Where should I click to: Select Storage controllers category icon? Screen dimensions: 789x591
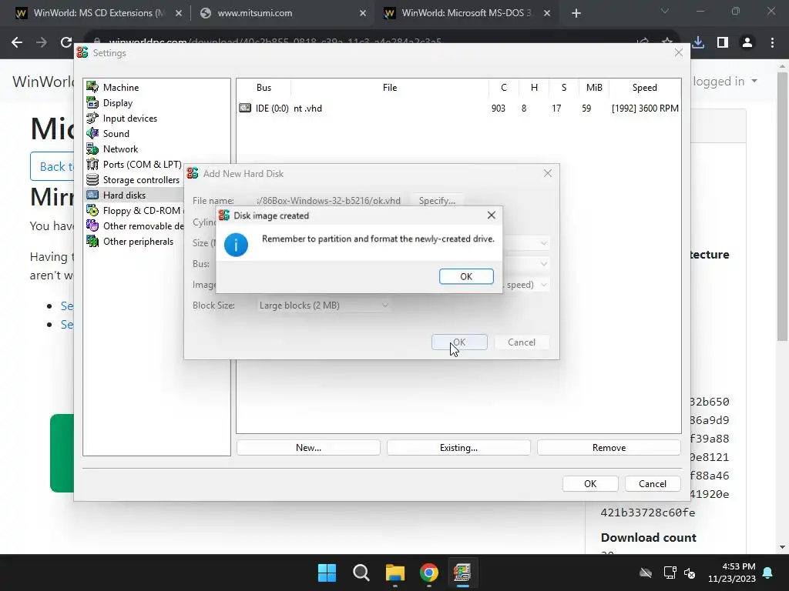coord(92,179)
